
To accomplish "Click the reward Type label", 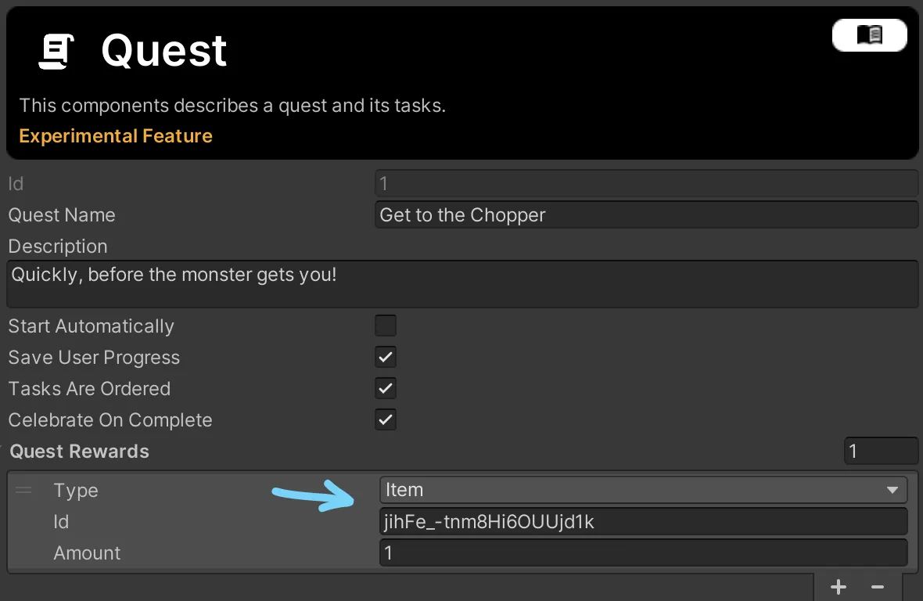I will [x=76, y=491].
